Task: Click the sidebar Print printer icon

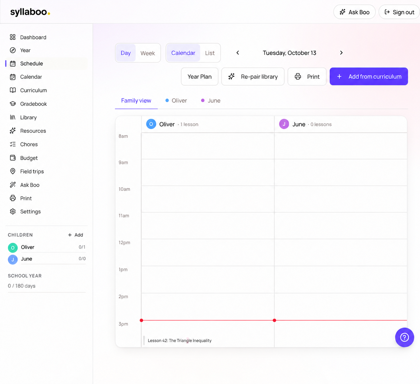Action: pyautogui.click(x=13, y=198)
